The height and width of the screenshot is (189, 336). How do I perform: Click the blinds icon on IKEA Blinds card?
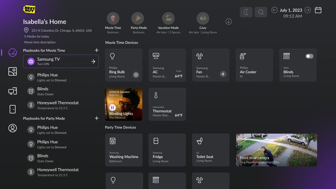pos(286,56)
